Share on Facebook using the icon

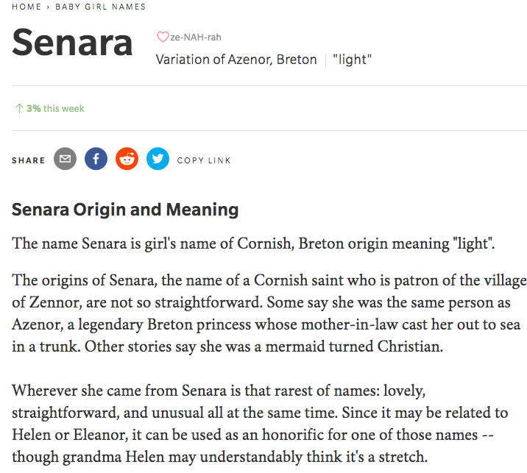click(x=96, y=159)
